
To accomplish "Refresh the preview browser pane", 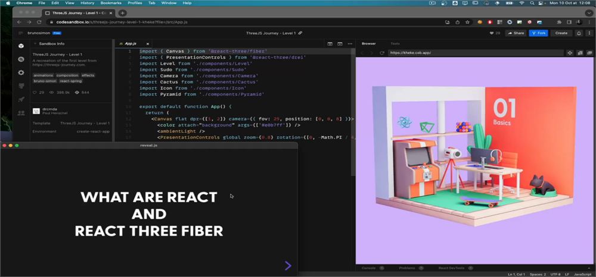I will pos(382,53).
